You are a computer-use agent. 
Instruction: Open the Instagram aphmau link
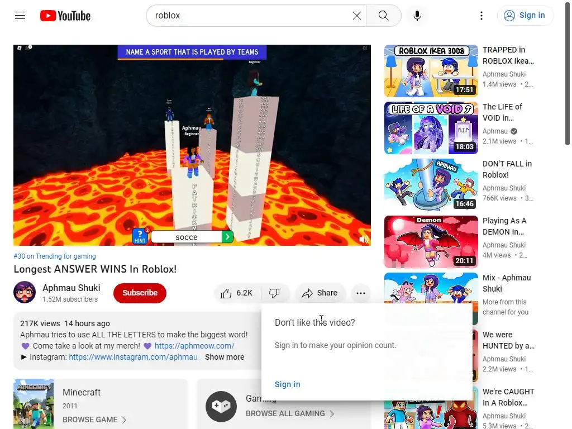(134, 357)
